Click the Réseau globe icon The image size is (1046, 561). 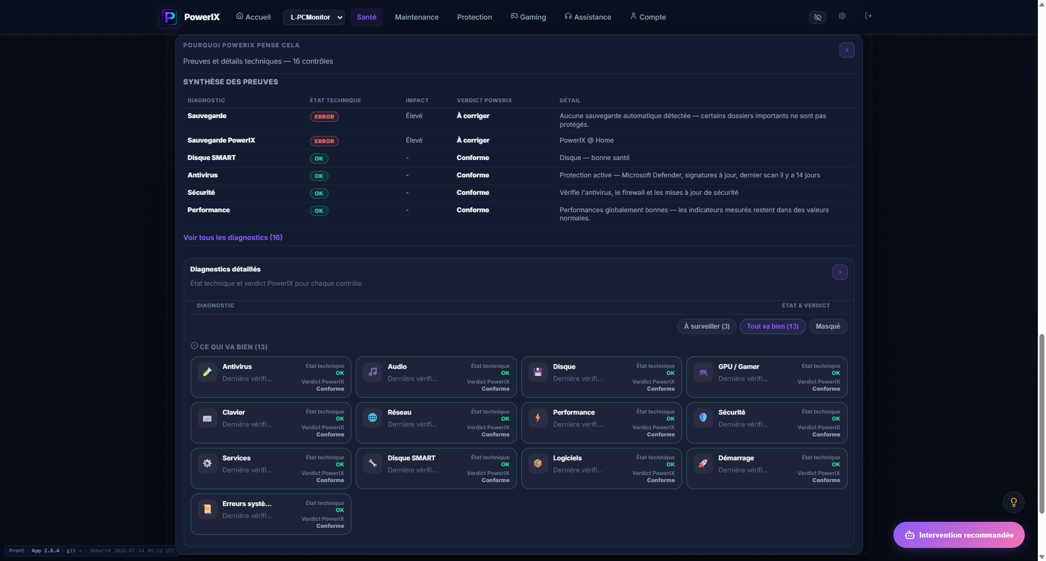373,418
